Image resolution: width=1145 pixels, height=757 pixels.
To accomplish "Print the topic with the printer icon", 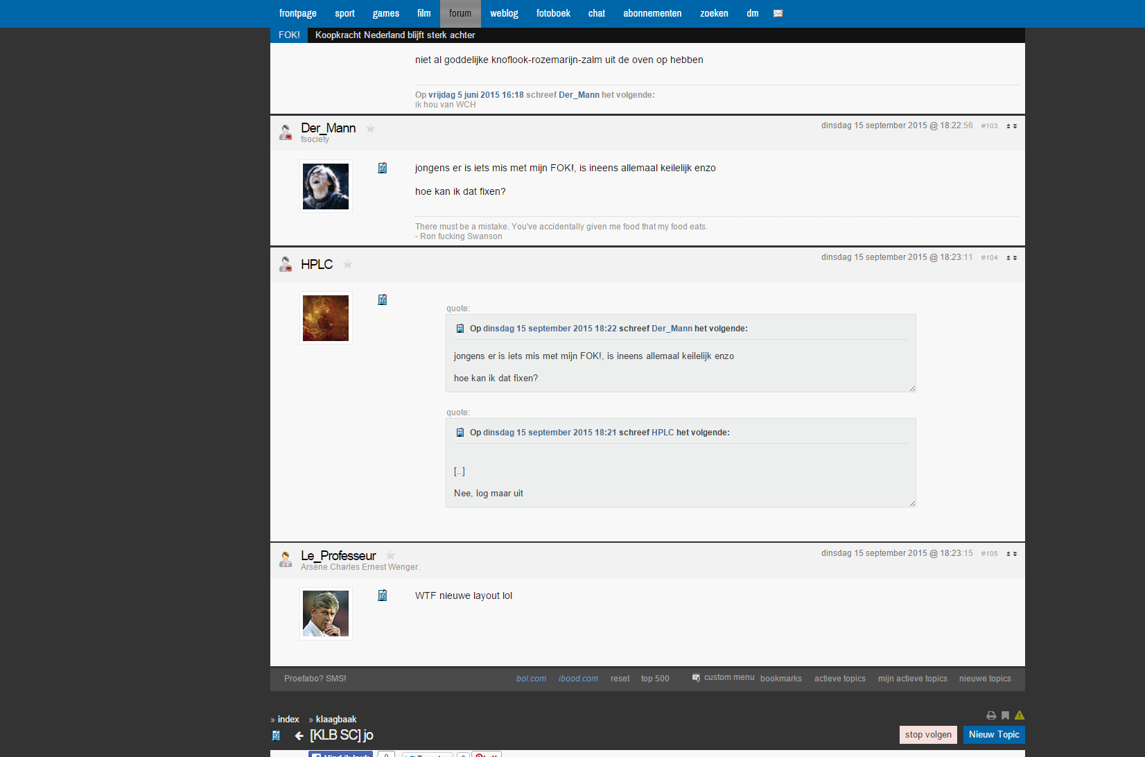I will point(991,715).
